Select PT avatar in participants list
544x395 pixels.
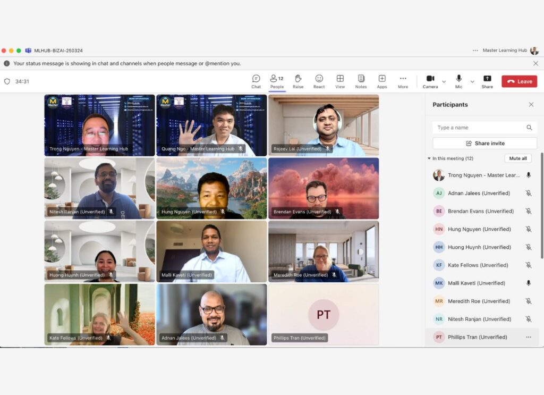point(439,337)
